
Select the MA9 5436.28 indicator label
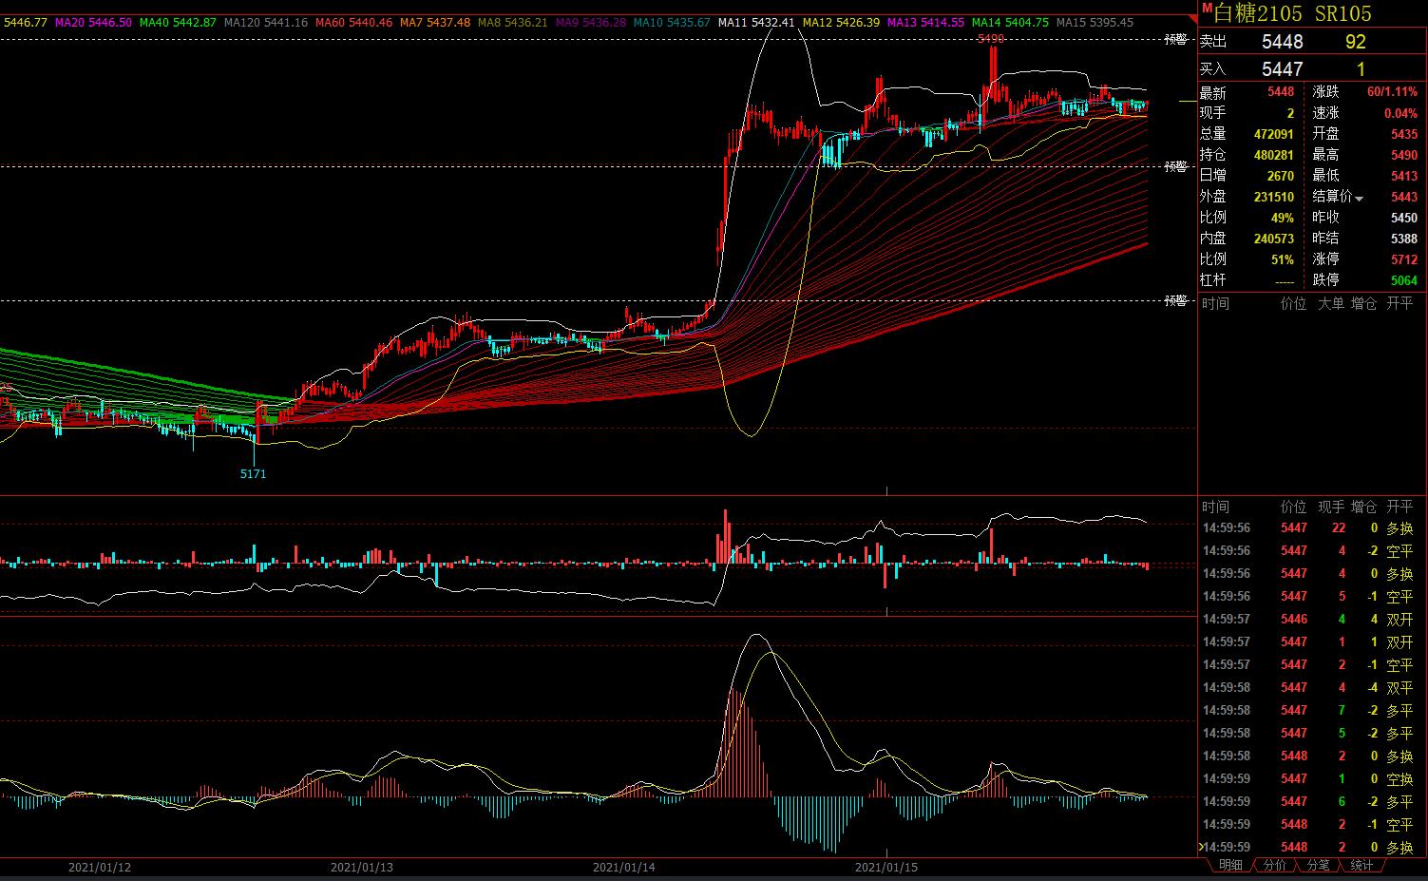590,22
